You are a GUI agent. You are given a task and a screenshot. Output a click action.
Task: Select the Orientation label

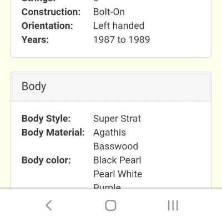[47, 26]
